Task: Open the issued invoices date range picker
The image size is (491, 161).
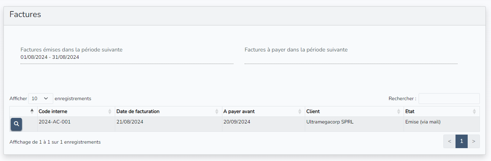Action: point(127,57)
